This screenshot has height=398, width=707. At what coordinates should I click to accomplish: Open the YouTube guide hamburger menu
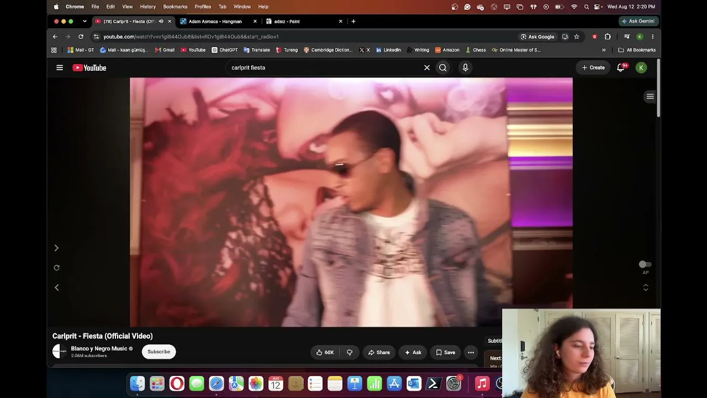pos(60,67)
